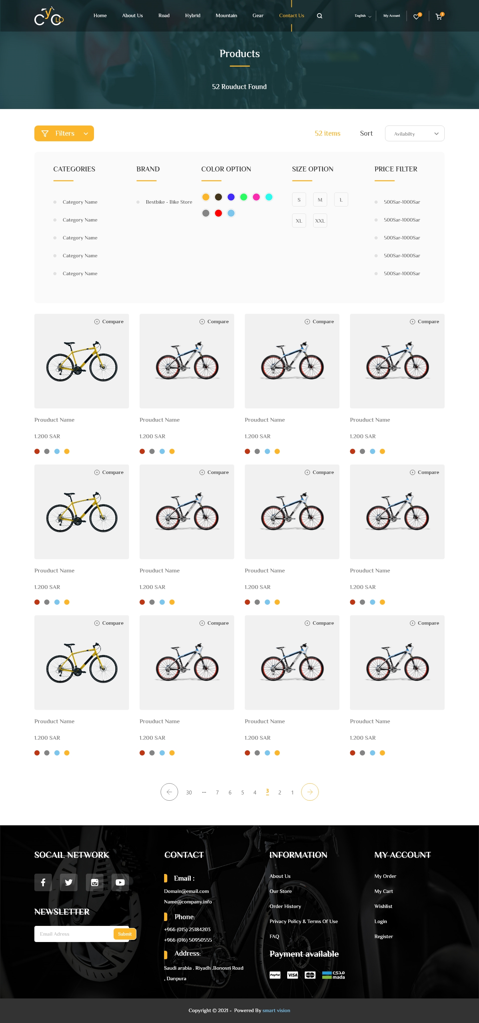479x1023 pixels.
Task: Open the Avilabilty sort dropdown
Action: pos(414,134)
